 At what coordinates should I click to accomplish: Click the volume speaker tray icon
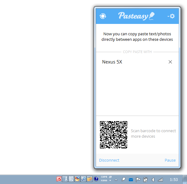[x=153, y=180]
